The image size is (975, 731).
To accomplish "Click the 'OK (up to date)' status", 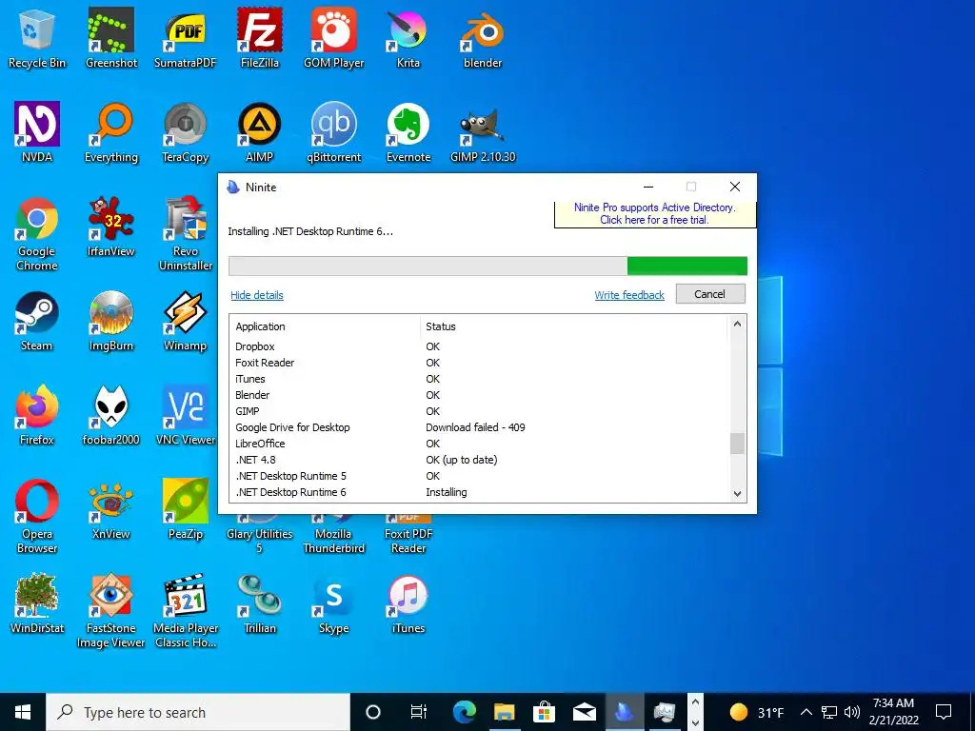I will coord(462,460).
